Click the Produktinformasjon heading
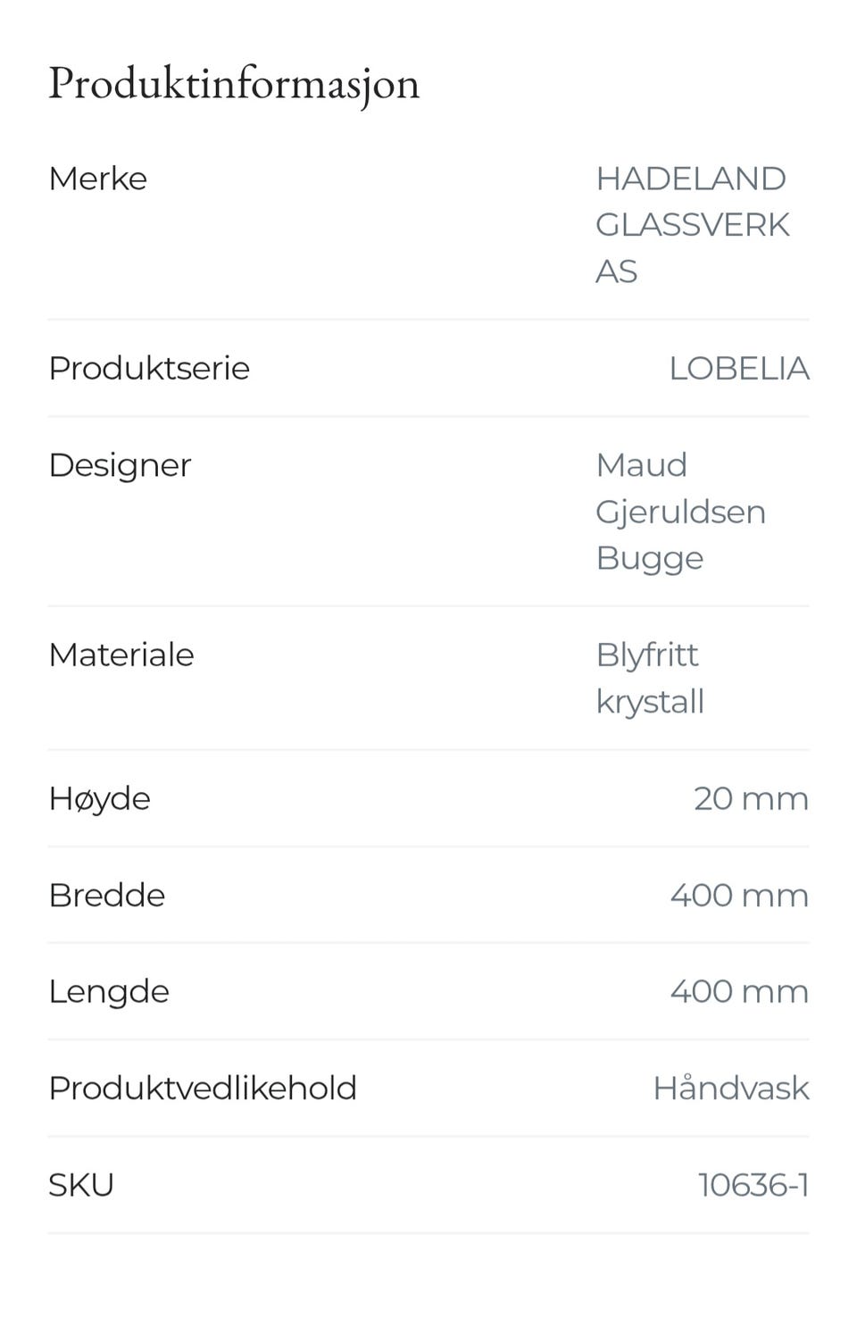This screenshot has height=1334, width=857. click(x=234, y=84)
